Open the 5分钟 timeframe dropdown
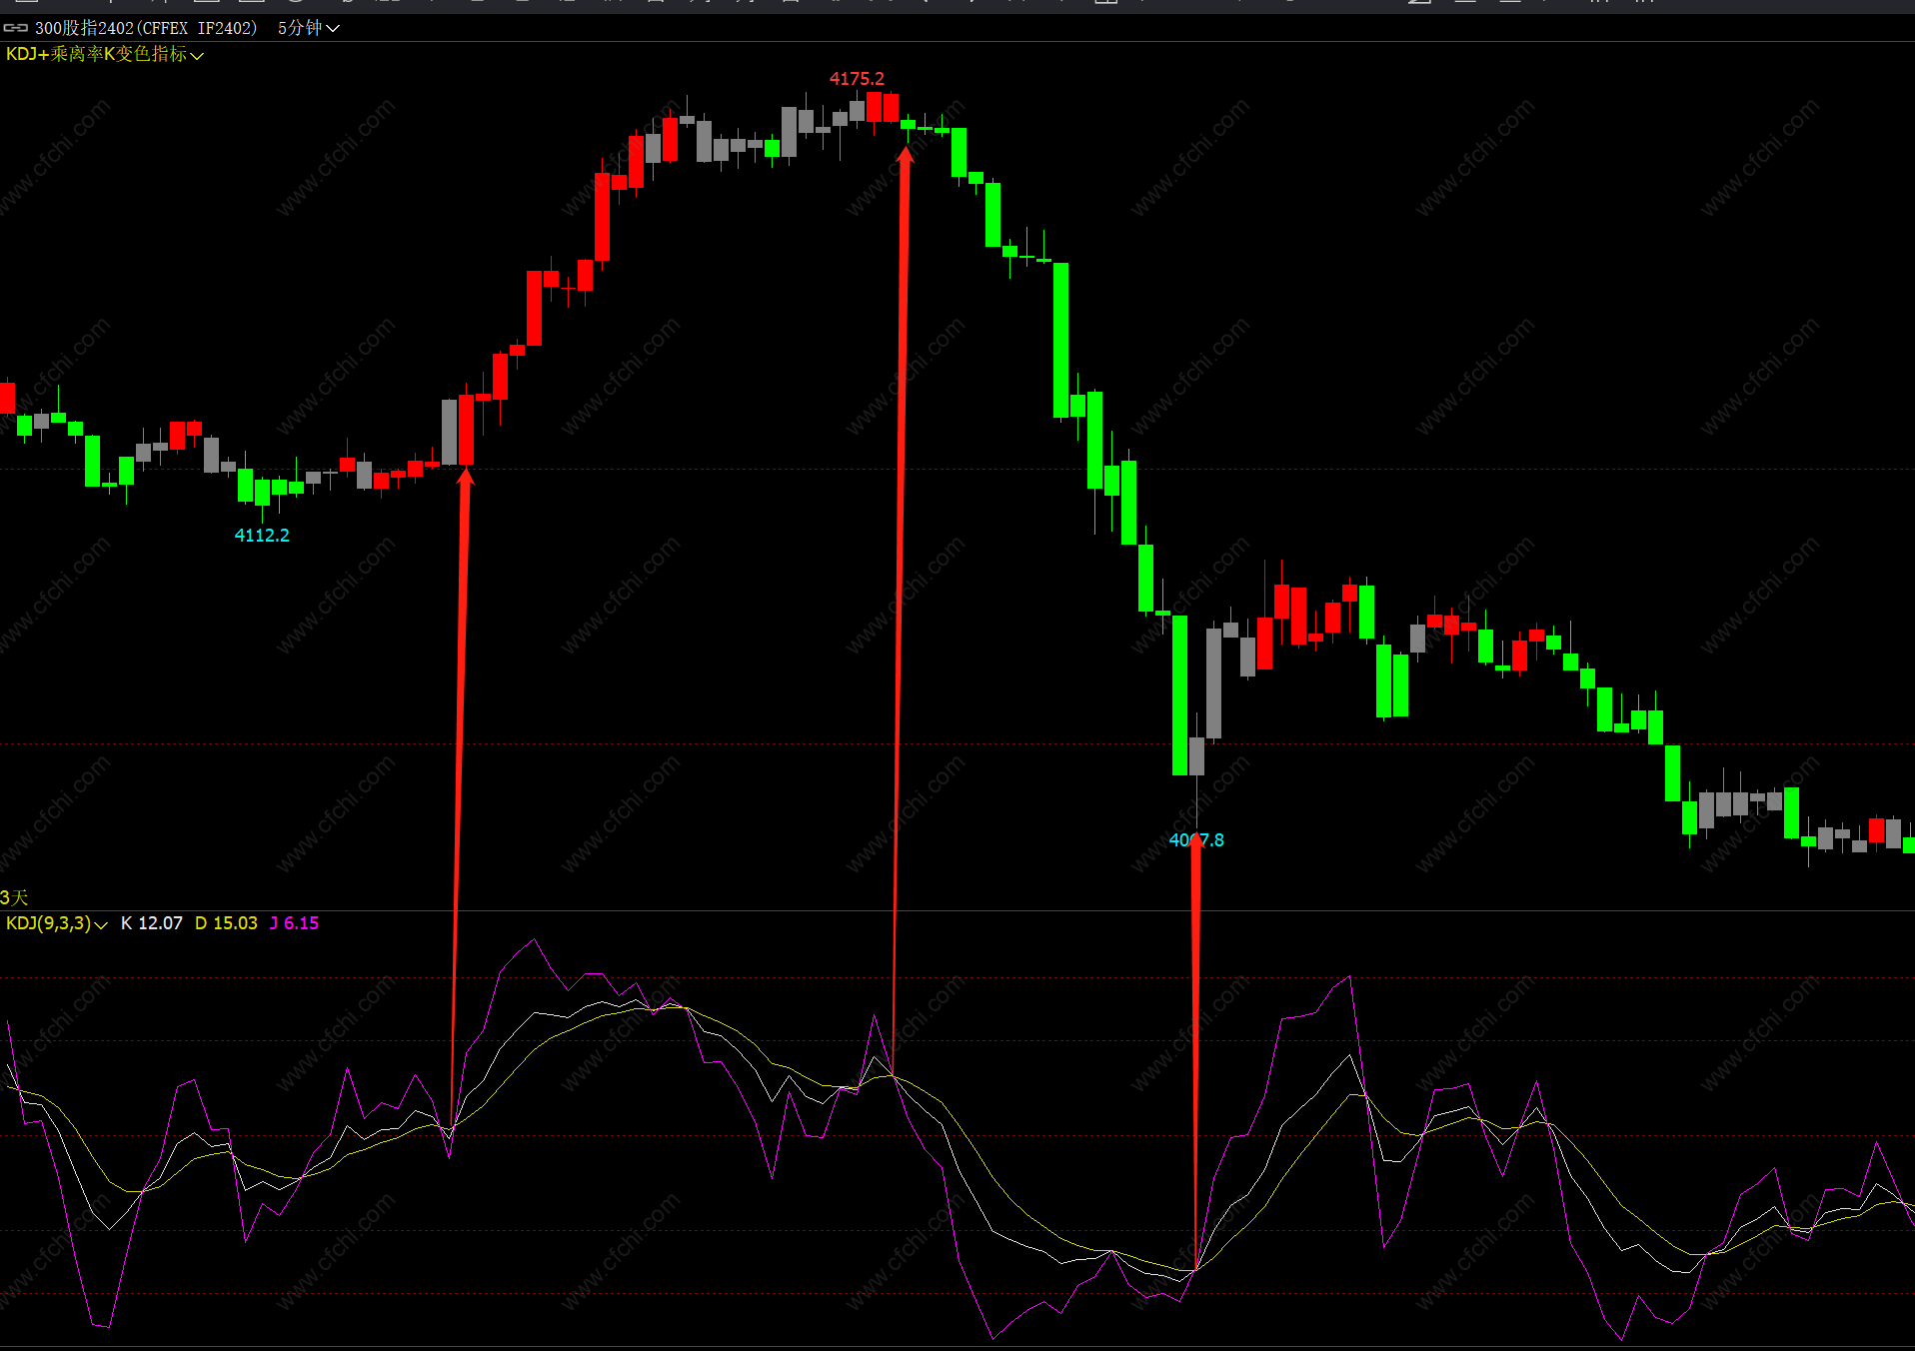This screenshot has width=1915, height=1351. 308,28
